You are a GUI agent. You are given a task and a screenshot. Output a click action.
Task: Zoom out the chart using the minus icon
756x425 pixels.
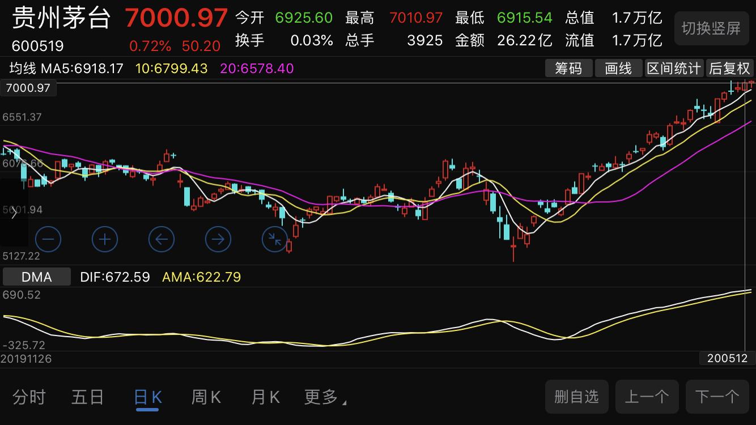[x=48, y=239]
